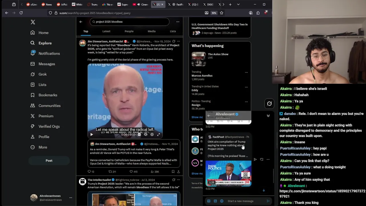Toggle captions on the Kevin Roberts video
This screenshot has height=206, width=366.
point(139,134)
